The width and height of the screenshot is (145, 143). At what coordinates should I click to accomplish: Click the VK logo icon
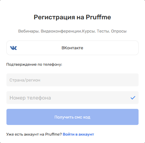[x=14, y=48]
